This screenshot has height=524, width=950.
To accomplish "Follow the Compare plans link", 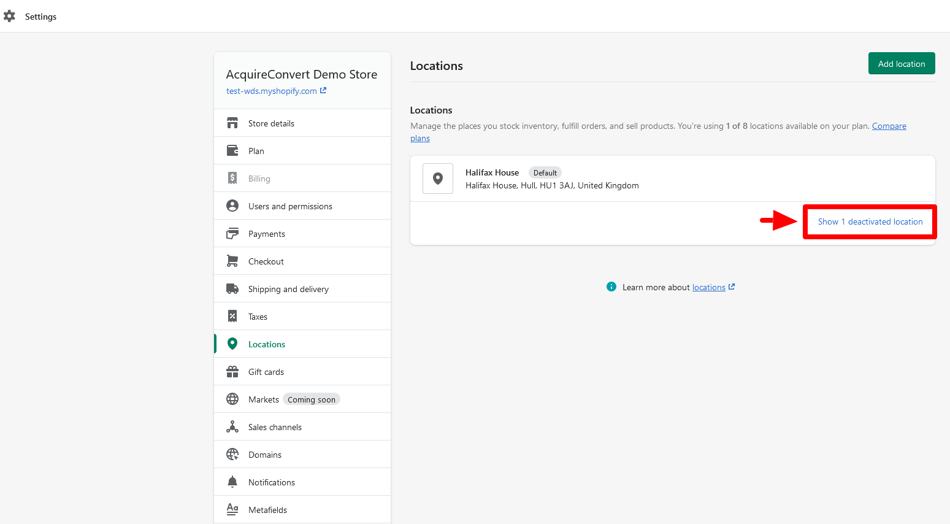I will click(889, 126).
